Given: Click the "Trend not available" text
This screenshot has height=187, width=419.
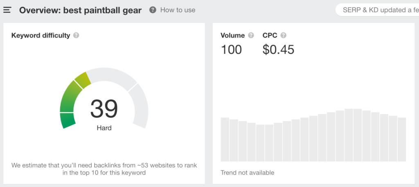Looking at the screenshot, I should pyautogui.click(x=247, y=173).
